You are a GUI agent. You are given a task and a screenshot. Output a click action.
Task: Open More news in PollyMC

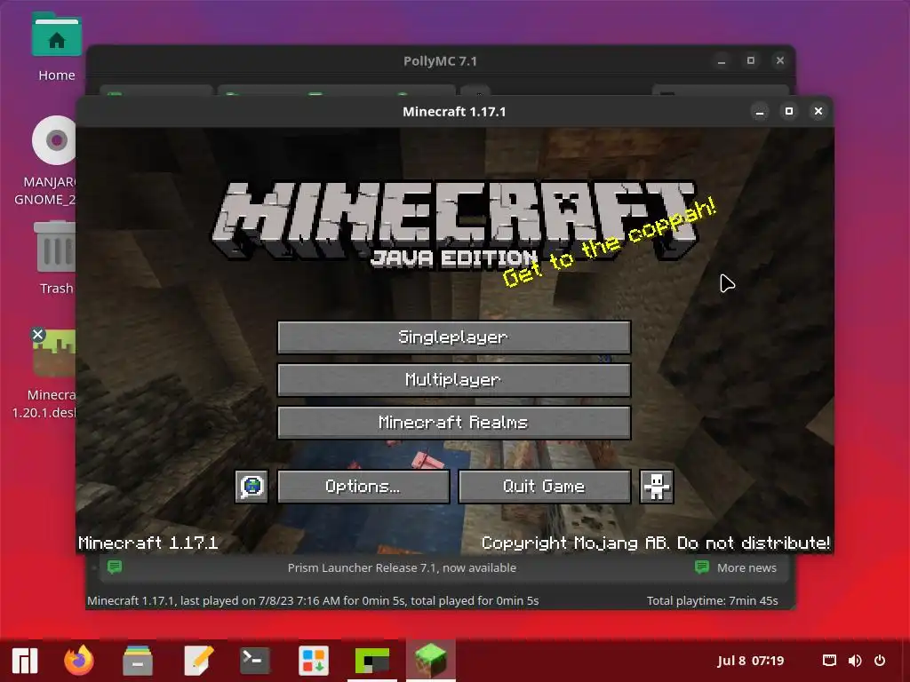[736, 567]
